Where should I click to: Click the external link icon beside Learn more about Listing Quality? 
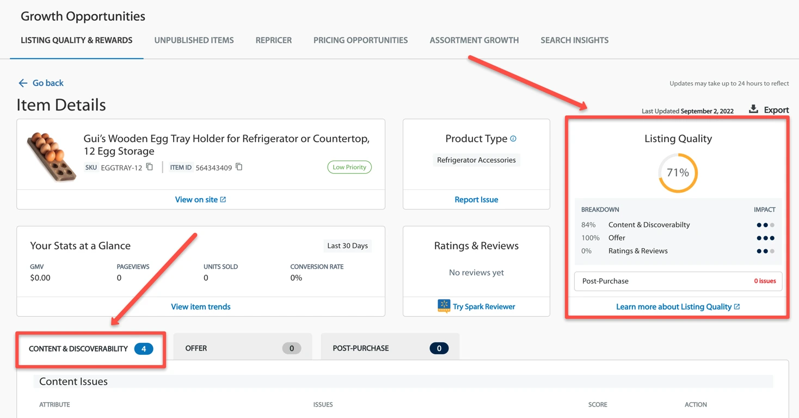pyautogui.click(x=738, y=306)
